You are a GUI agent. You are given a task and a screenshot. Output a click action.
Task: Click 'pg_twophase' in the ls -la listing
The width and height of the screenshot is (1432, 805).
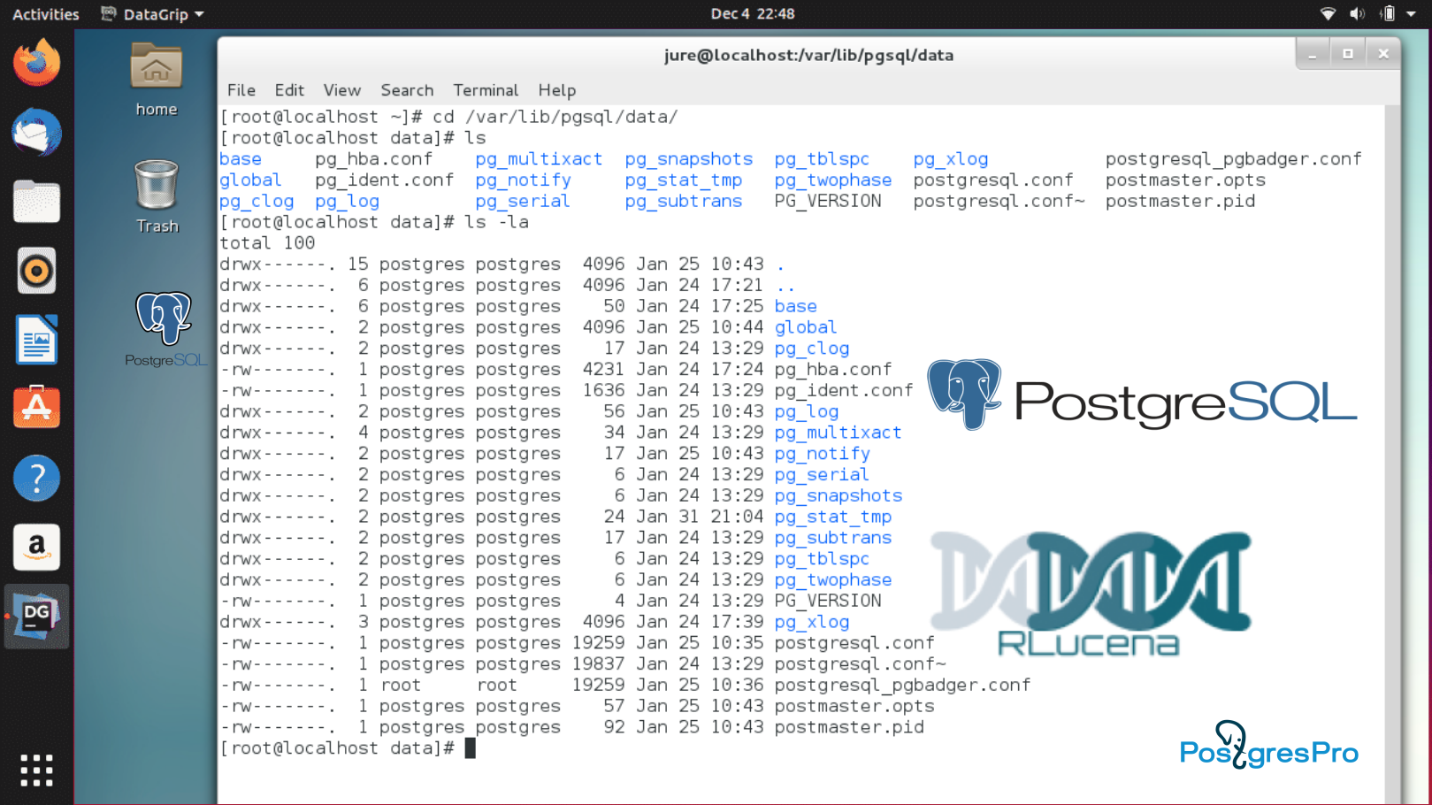pyautogui.click(x=833, y=579)
